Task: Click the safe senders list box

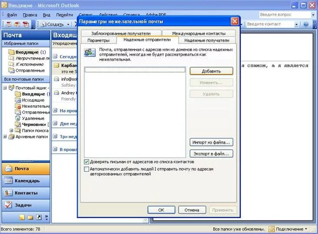Action: tap(135, 112)
